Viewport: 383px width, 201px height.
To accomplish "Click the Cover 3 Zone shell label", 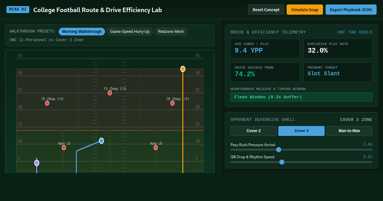I will pos(356,120).
